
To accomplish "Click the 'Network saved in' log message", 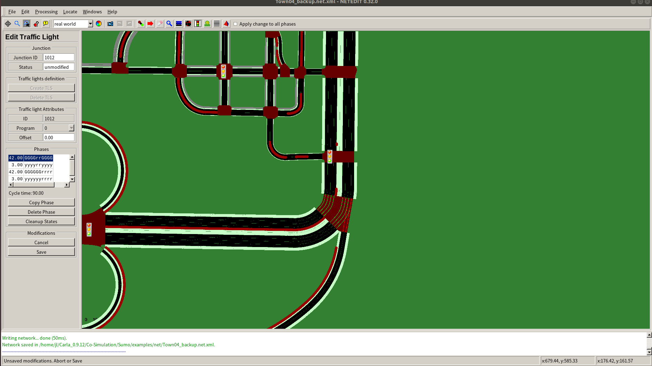I will click(x=109, y=345).
